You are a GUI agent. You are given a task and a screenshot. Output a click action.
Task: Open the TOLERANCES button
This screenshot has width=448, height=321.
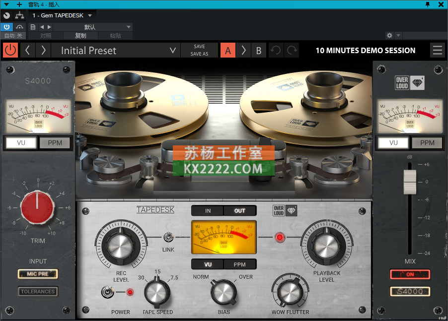[x=38, y=291]
